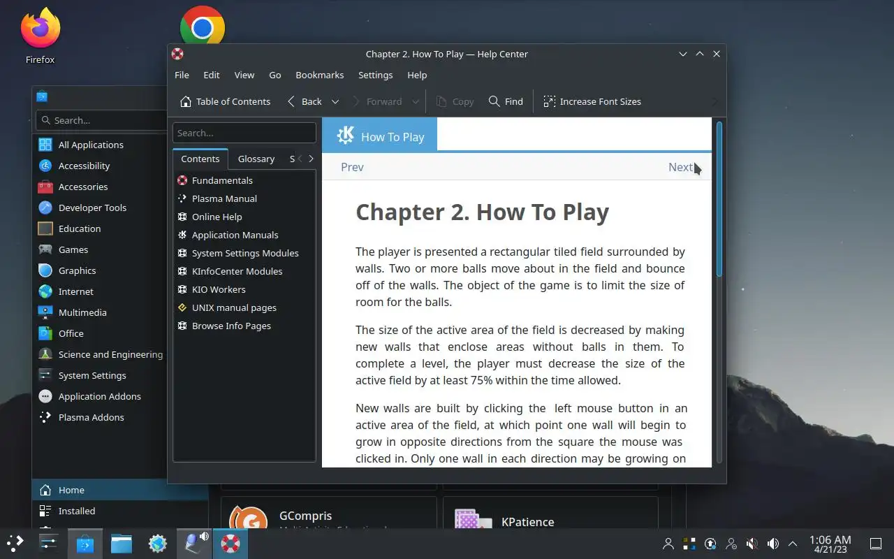894x559 pixels.
Task: Open Firefox from the desktop shortcut
Action: tap(40, 36)
